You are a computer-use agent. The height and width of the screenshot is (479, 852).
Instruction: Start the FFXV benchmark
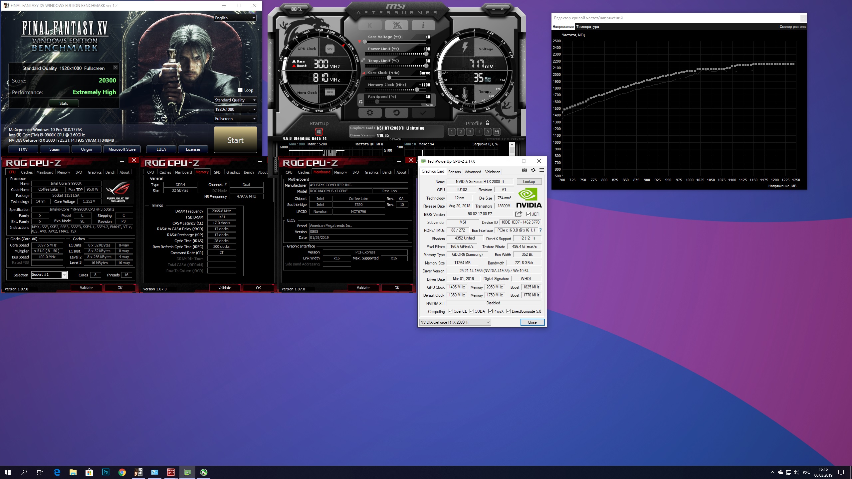coord(235,140)
